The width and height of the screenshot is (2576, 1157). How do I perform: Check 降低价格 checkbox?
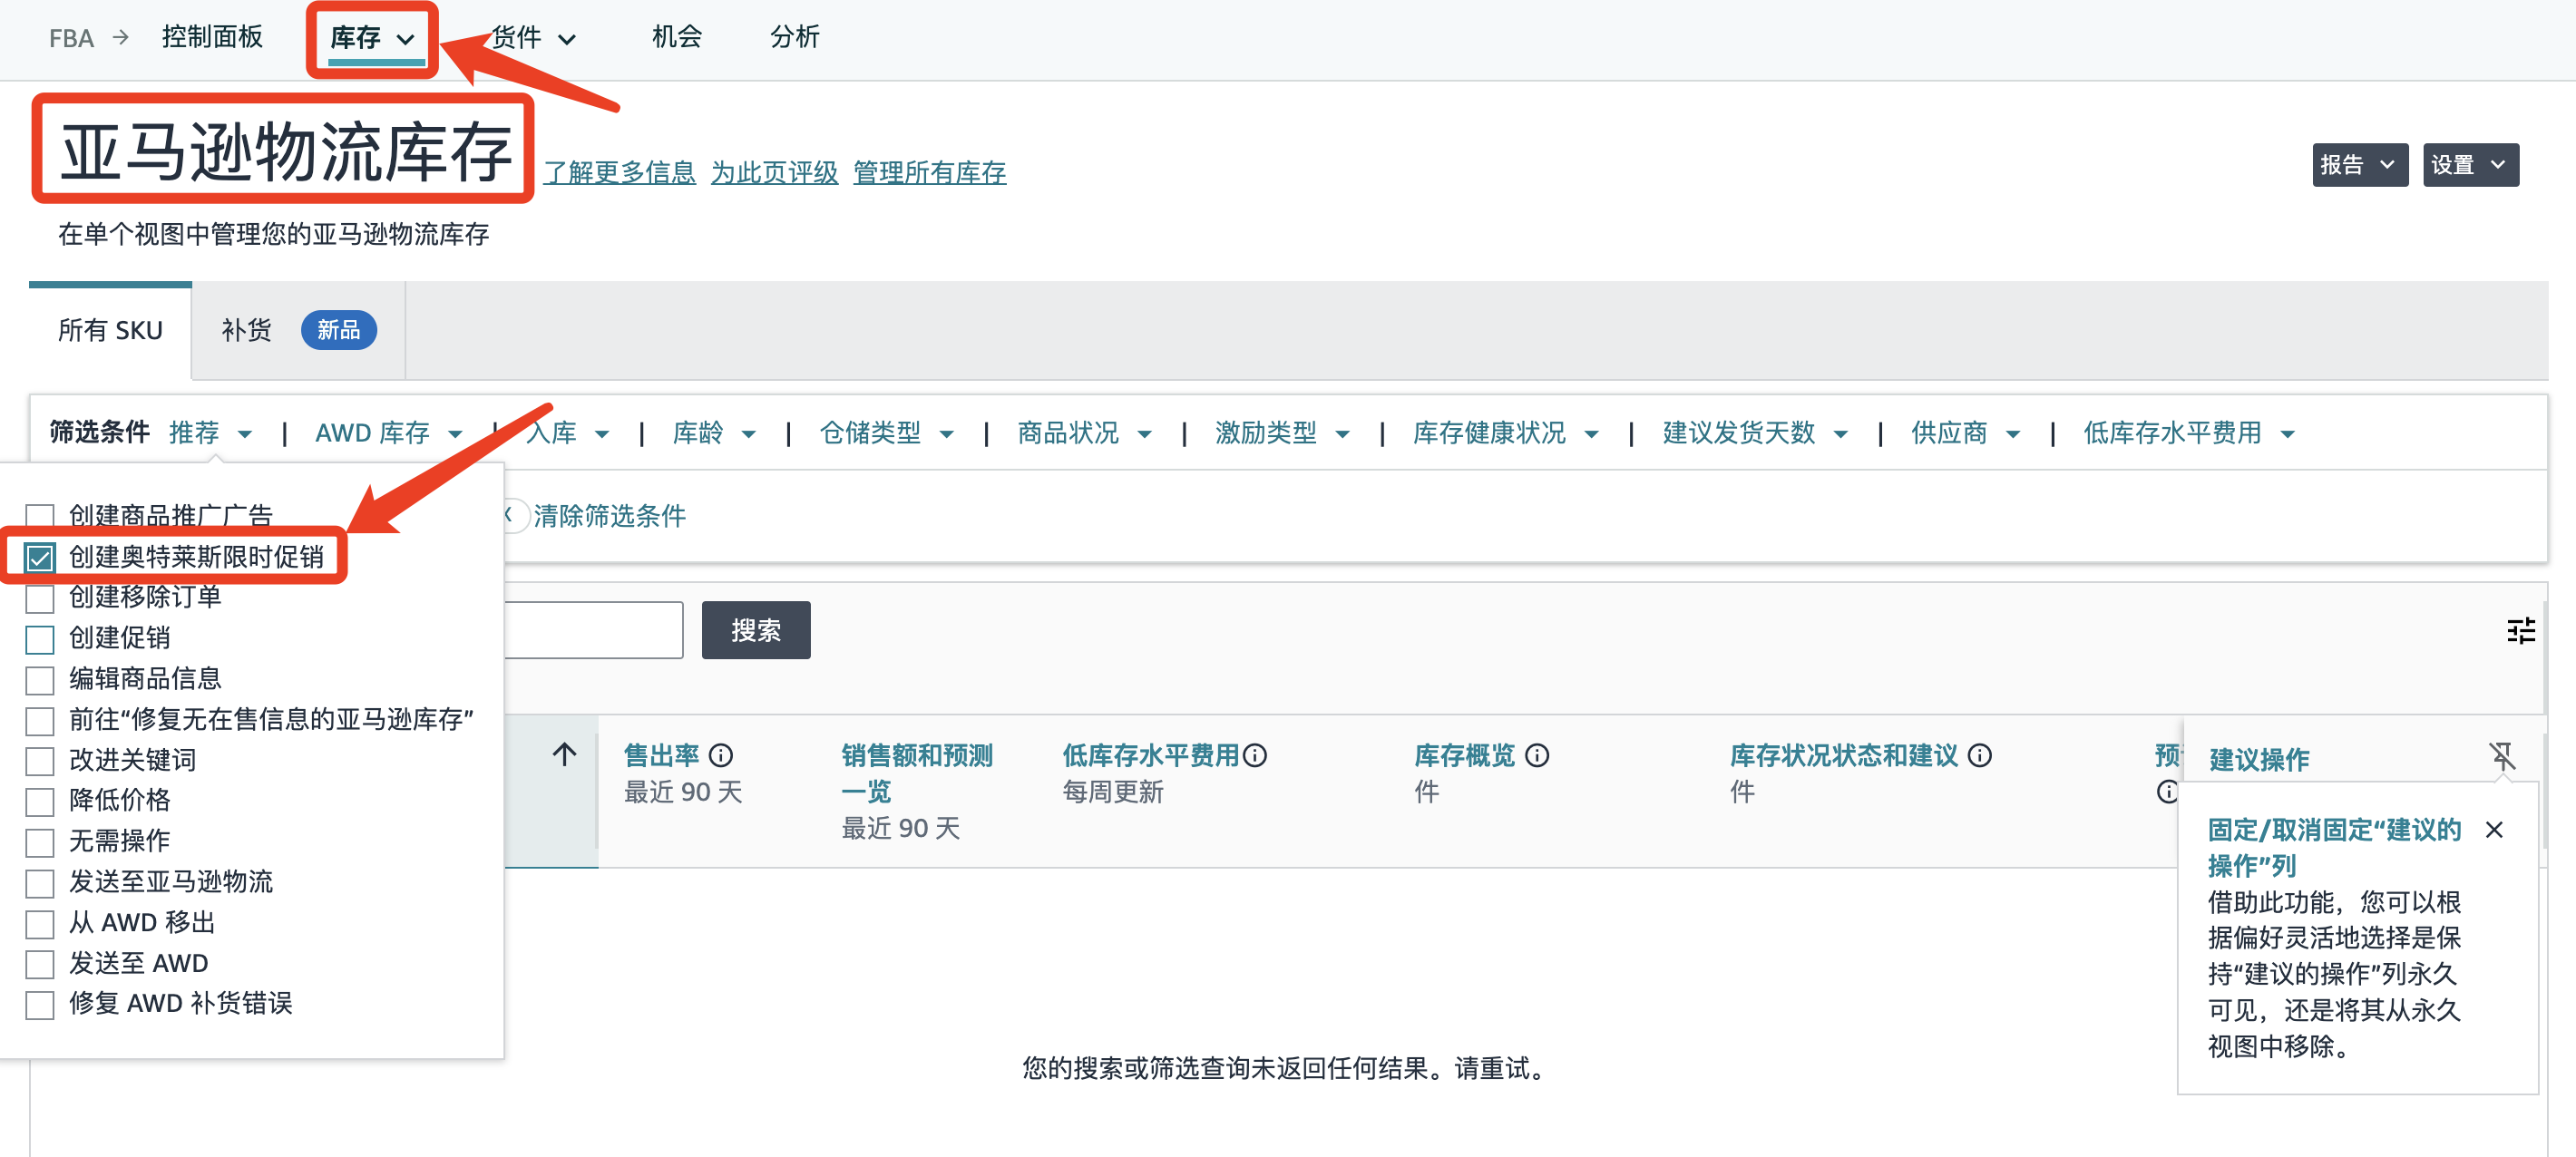tap(40, 802)
